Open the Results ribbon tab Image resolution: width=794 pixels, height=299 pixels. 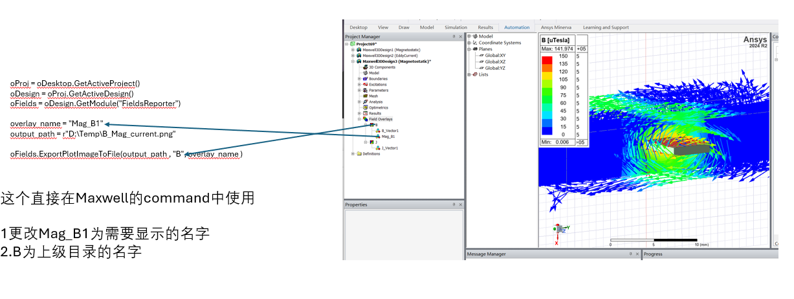coord(485,27)
